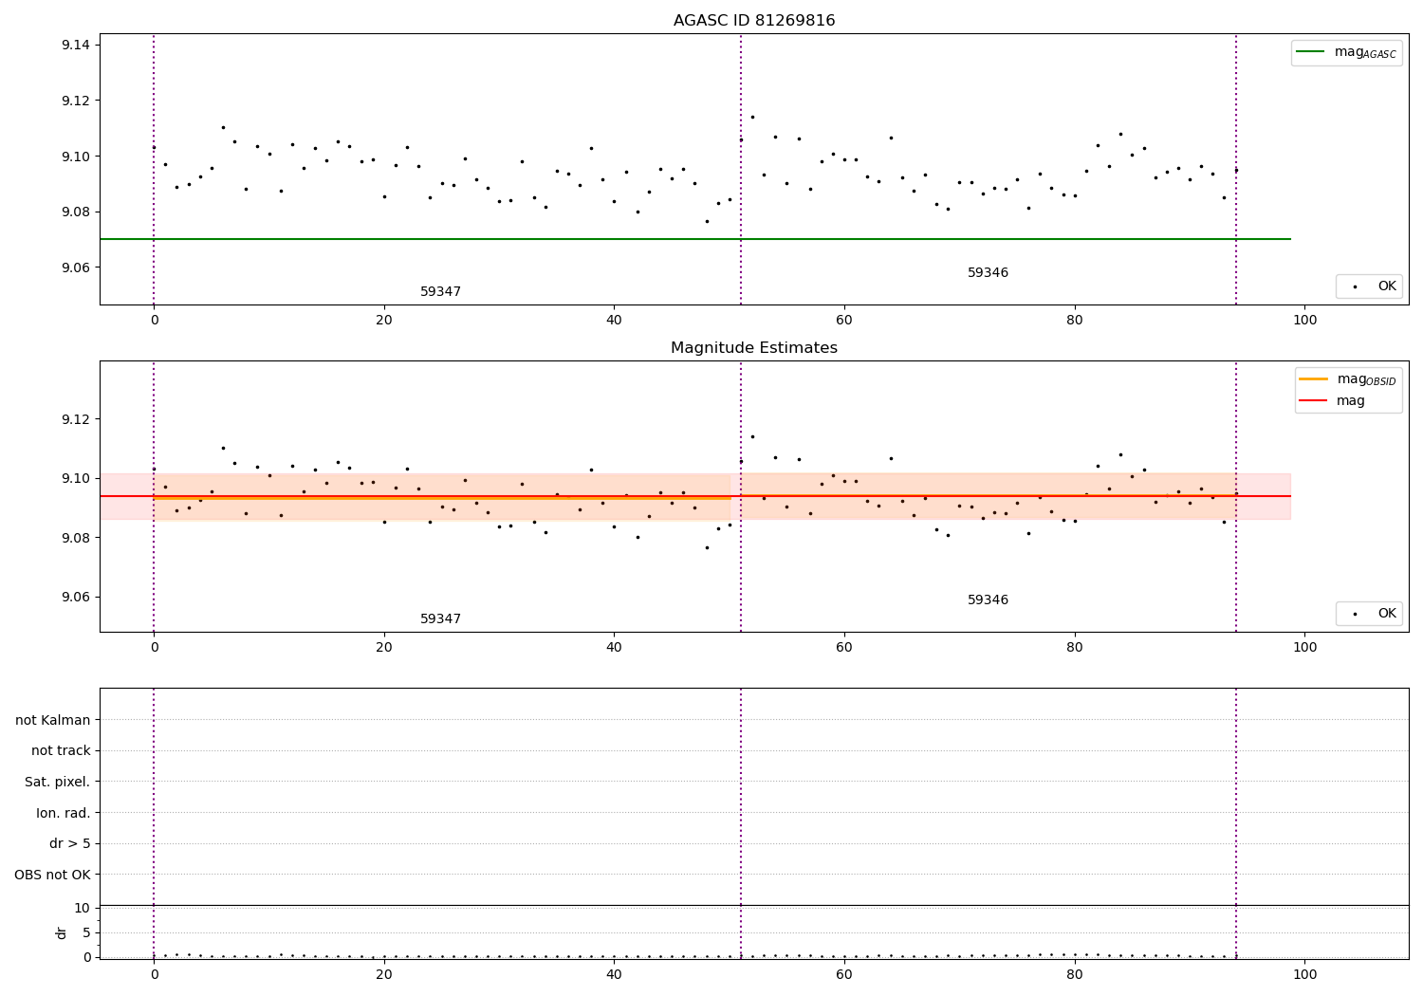1423x996 pixels.
Task: Click the lowest data point in top plot
Action: click(707, 221)
